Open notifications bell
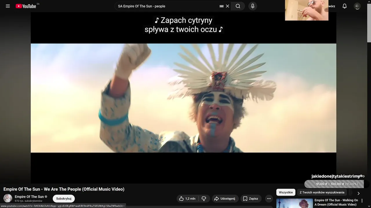Viewport: 371px width, 208px height. [x=345, y=6]
